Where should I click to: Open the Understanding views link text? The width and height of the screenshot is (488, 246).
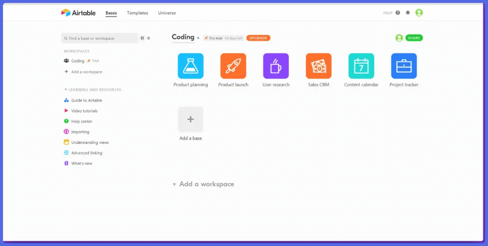click(90, 142)
